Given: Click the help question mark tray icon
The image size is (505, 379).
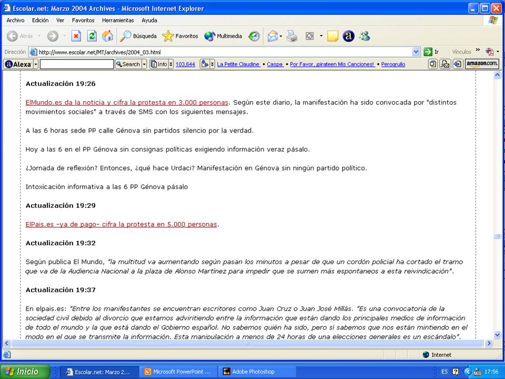Looking at the screenshot, I should pos(456,372).
